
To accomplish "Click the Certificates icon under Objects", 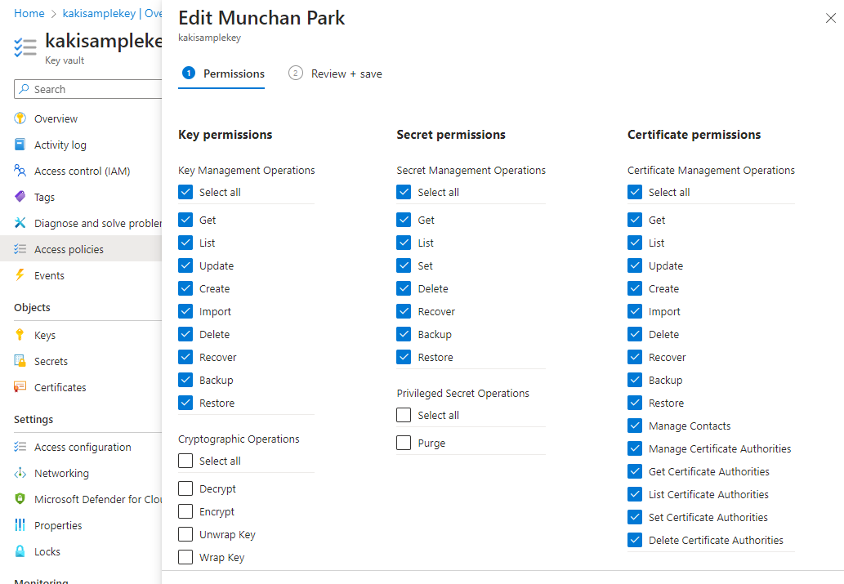I will point(20,387).
